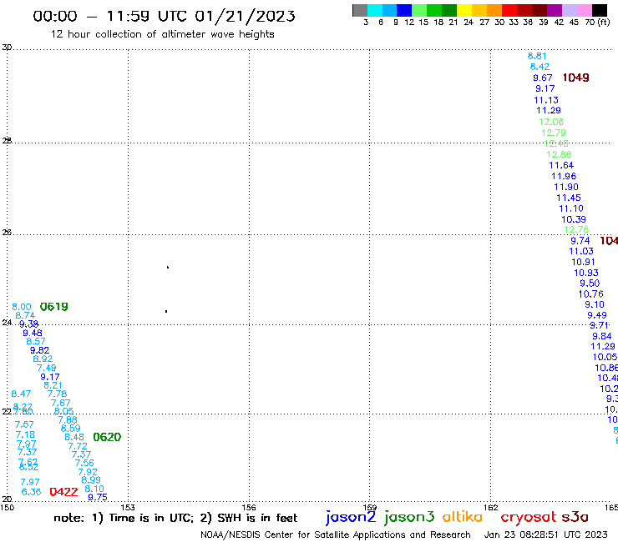Click the wave height value "11.96"

pos(564,176)
